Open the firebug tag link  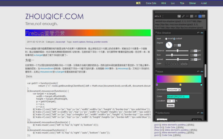click(89, 42)
